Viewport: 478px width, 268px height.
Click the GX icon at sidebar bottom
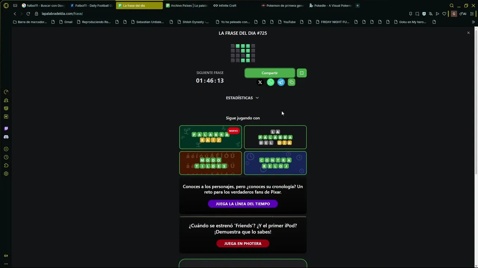[x=6, y=256]
